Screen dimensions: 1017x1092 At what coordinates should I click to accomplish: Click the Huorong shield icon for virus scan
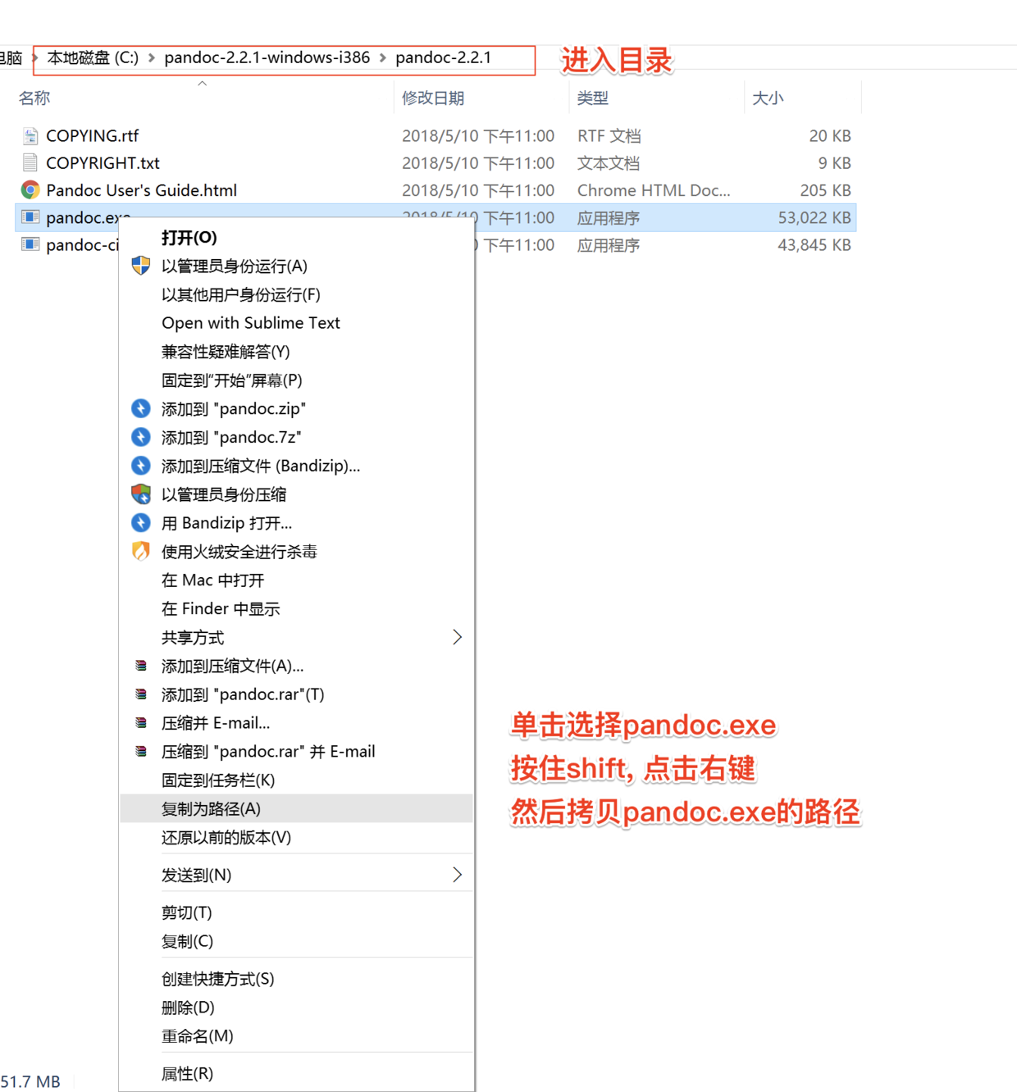tap(141, 551)
